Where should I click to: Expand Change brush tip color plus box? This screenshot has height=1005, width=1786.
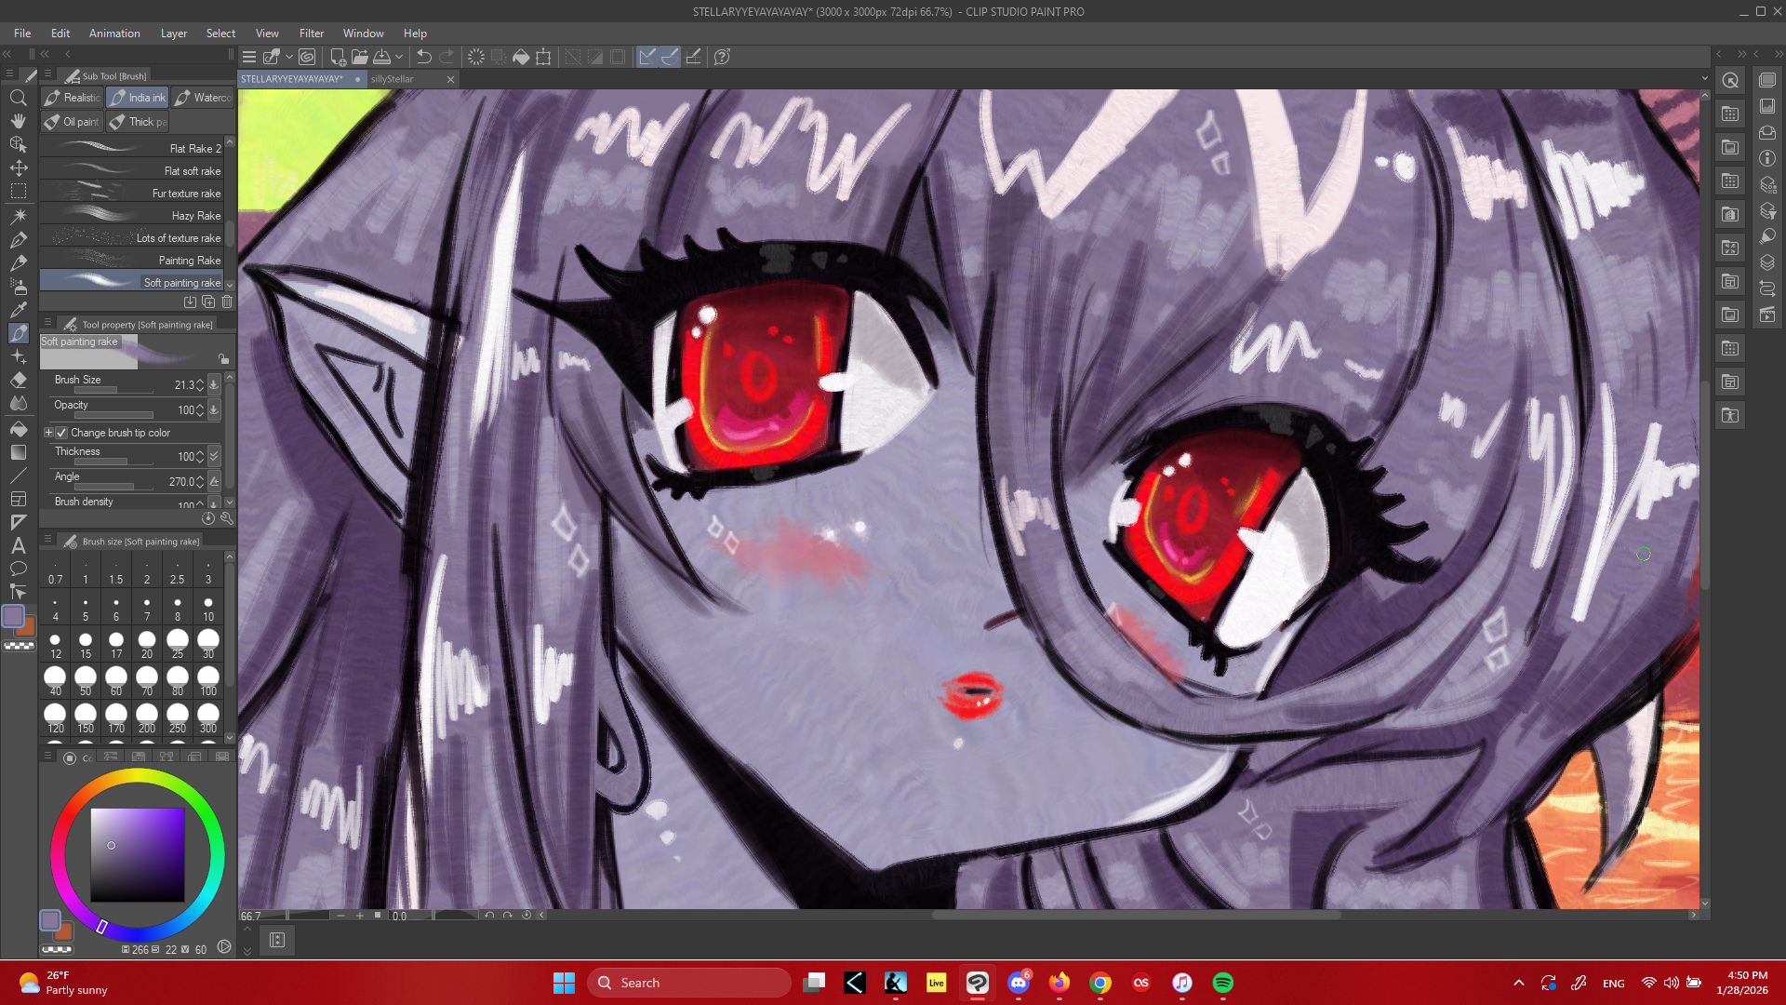coord(48,433)
